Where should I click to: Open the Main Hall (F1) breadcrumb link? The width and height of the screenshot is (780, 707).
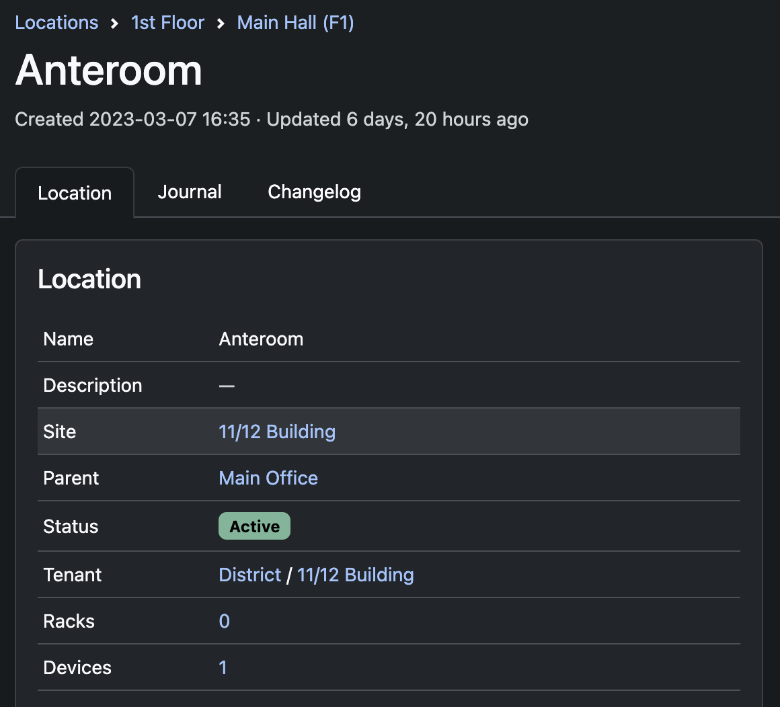click(295, 22)
